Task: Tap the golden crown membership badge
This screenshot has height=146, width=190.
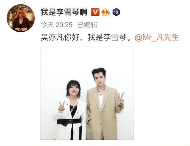Action: (106, 12)
